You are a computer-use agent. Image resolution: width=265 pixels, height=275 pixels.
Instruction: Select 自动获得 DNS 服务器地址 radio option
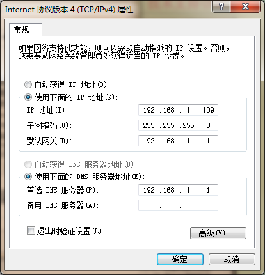tap(28, 164)
